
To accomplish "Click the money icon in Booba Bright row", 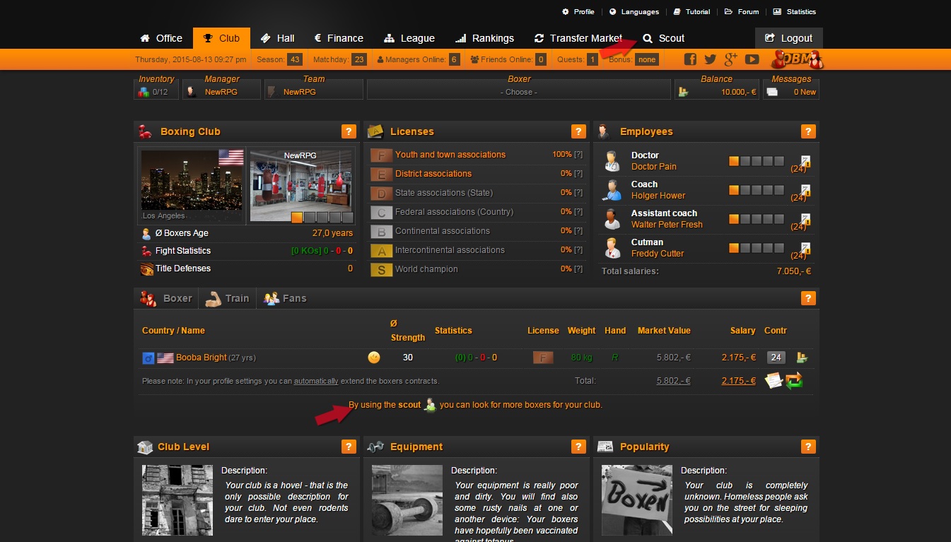I will point(802,358).
